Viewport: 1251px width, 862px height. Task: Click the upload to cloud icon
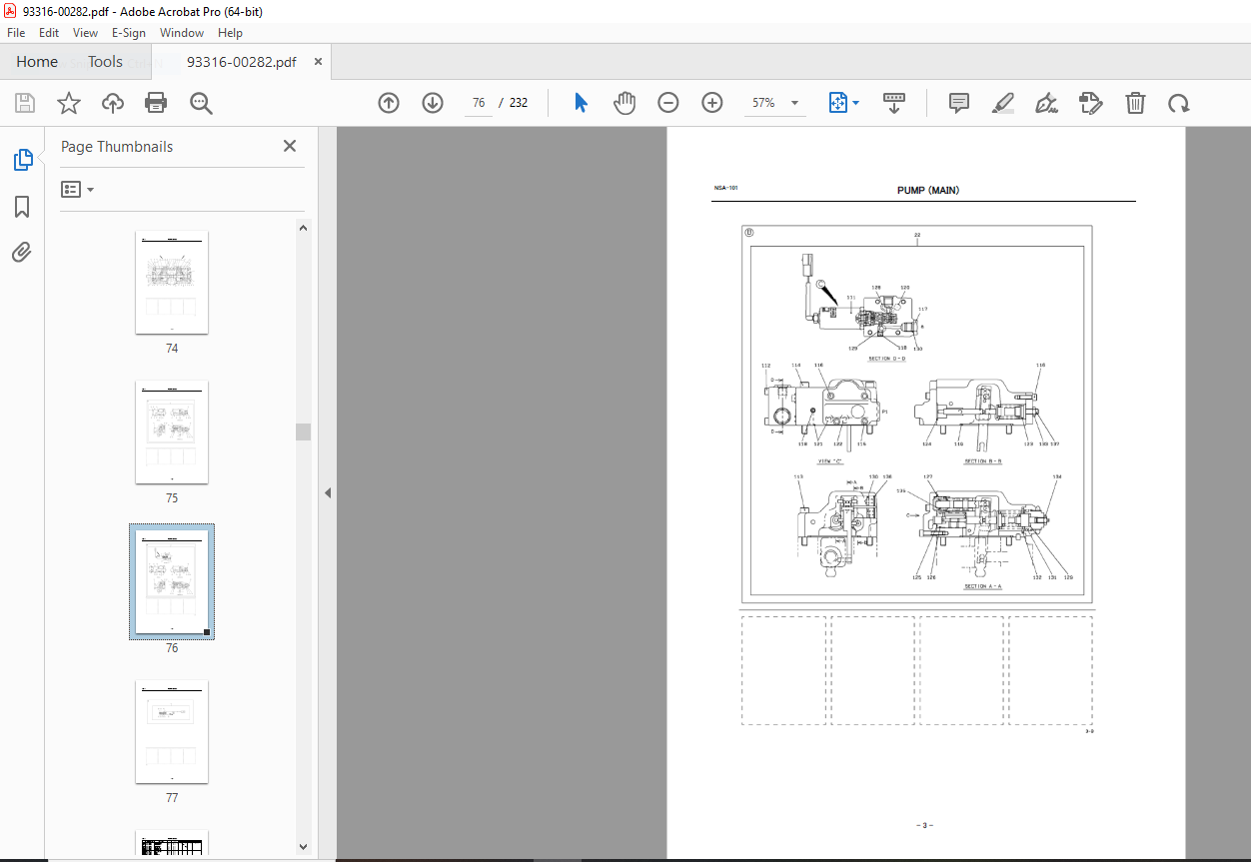(x=113, y=103)
